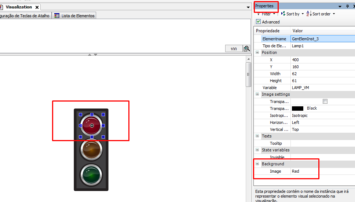
Task: Click the Valor column header
Action: click(x=297, y=31)
